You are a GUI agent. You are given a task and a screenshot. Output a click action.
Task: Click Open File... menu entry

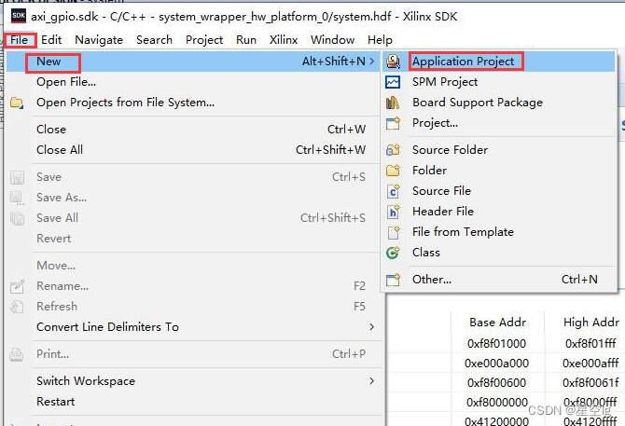pos(191,82)
